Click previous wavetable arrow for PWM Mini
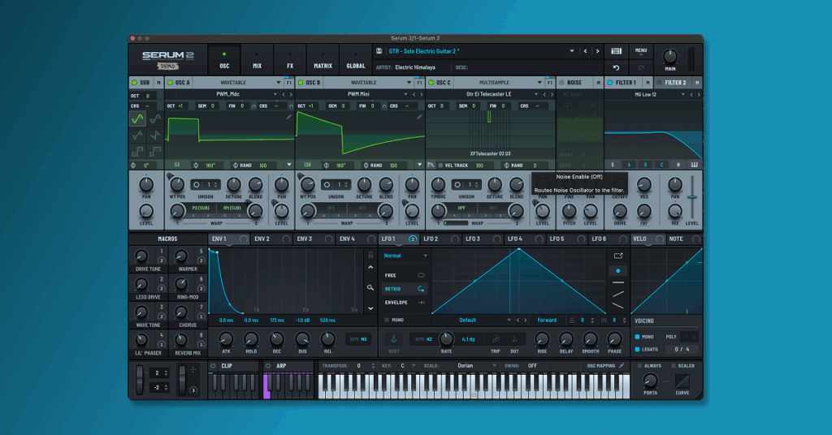 tap(414, 94)
